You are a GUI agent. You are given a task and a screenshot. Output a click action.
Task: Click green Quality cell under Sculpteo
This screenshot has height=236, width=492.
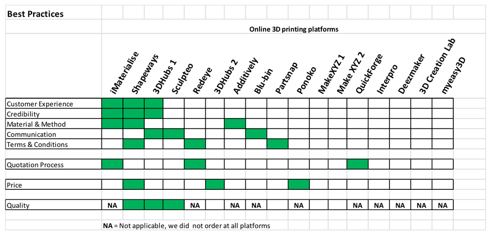[x=174, y=205]
